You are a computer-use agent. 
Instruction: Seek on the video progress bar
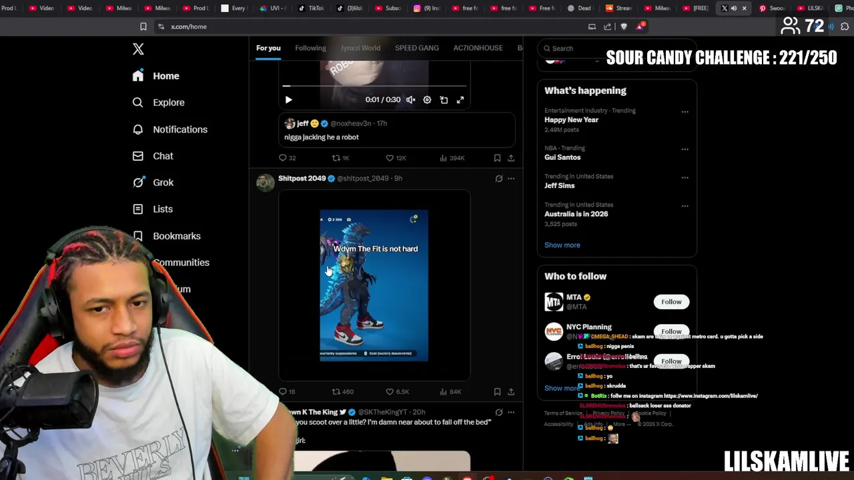point(374,86)
